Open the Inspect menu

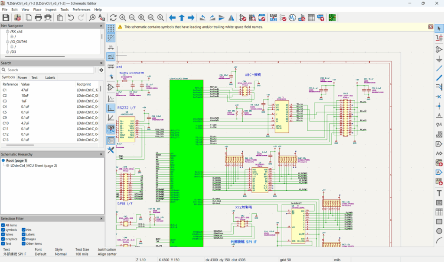tap(51, 10)
